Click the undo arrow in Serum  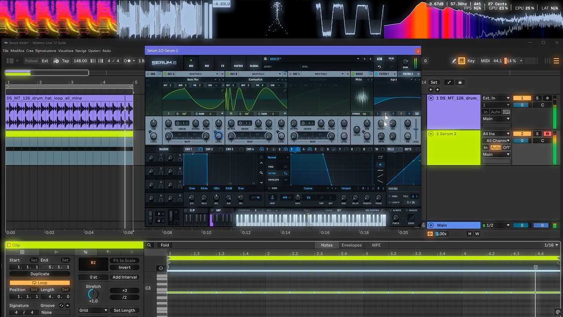[x=379, y=67]
